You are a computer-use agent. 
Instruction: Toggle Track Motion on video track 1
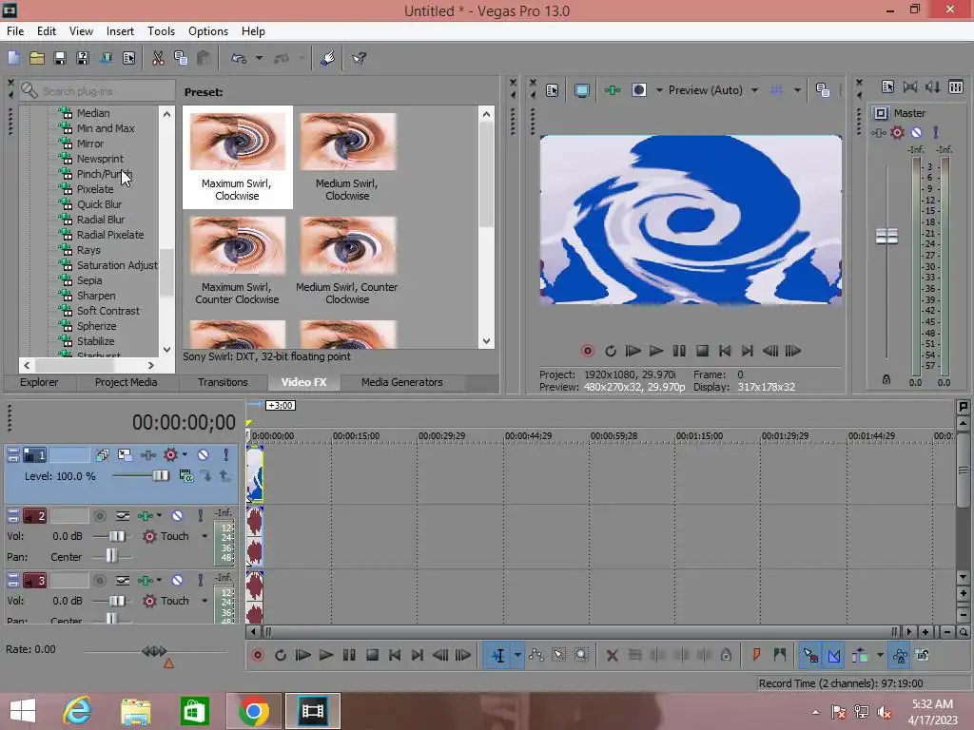pyautogui.click(x=125, y=455)
